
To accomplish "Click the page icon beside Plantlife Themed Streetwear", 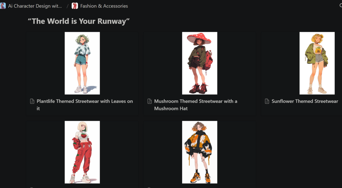I will pos(32,101).
